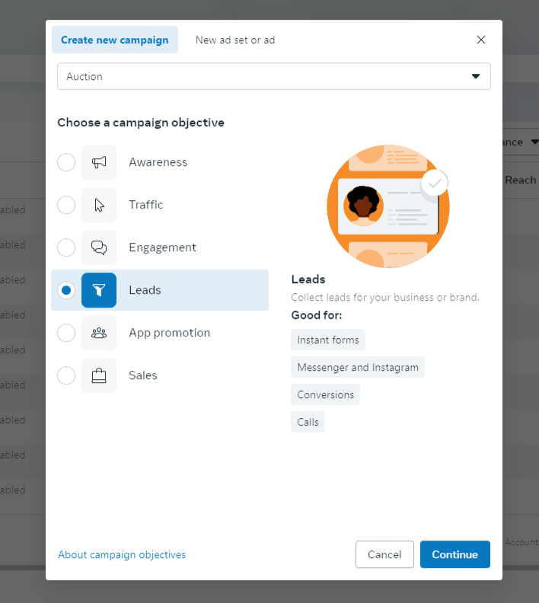The image size is (539, 603).
Task: Click the Auction dropdown arrow
Action: 476,76
